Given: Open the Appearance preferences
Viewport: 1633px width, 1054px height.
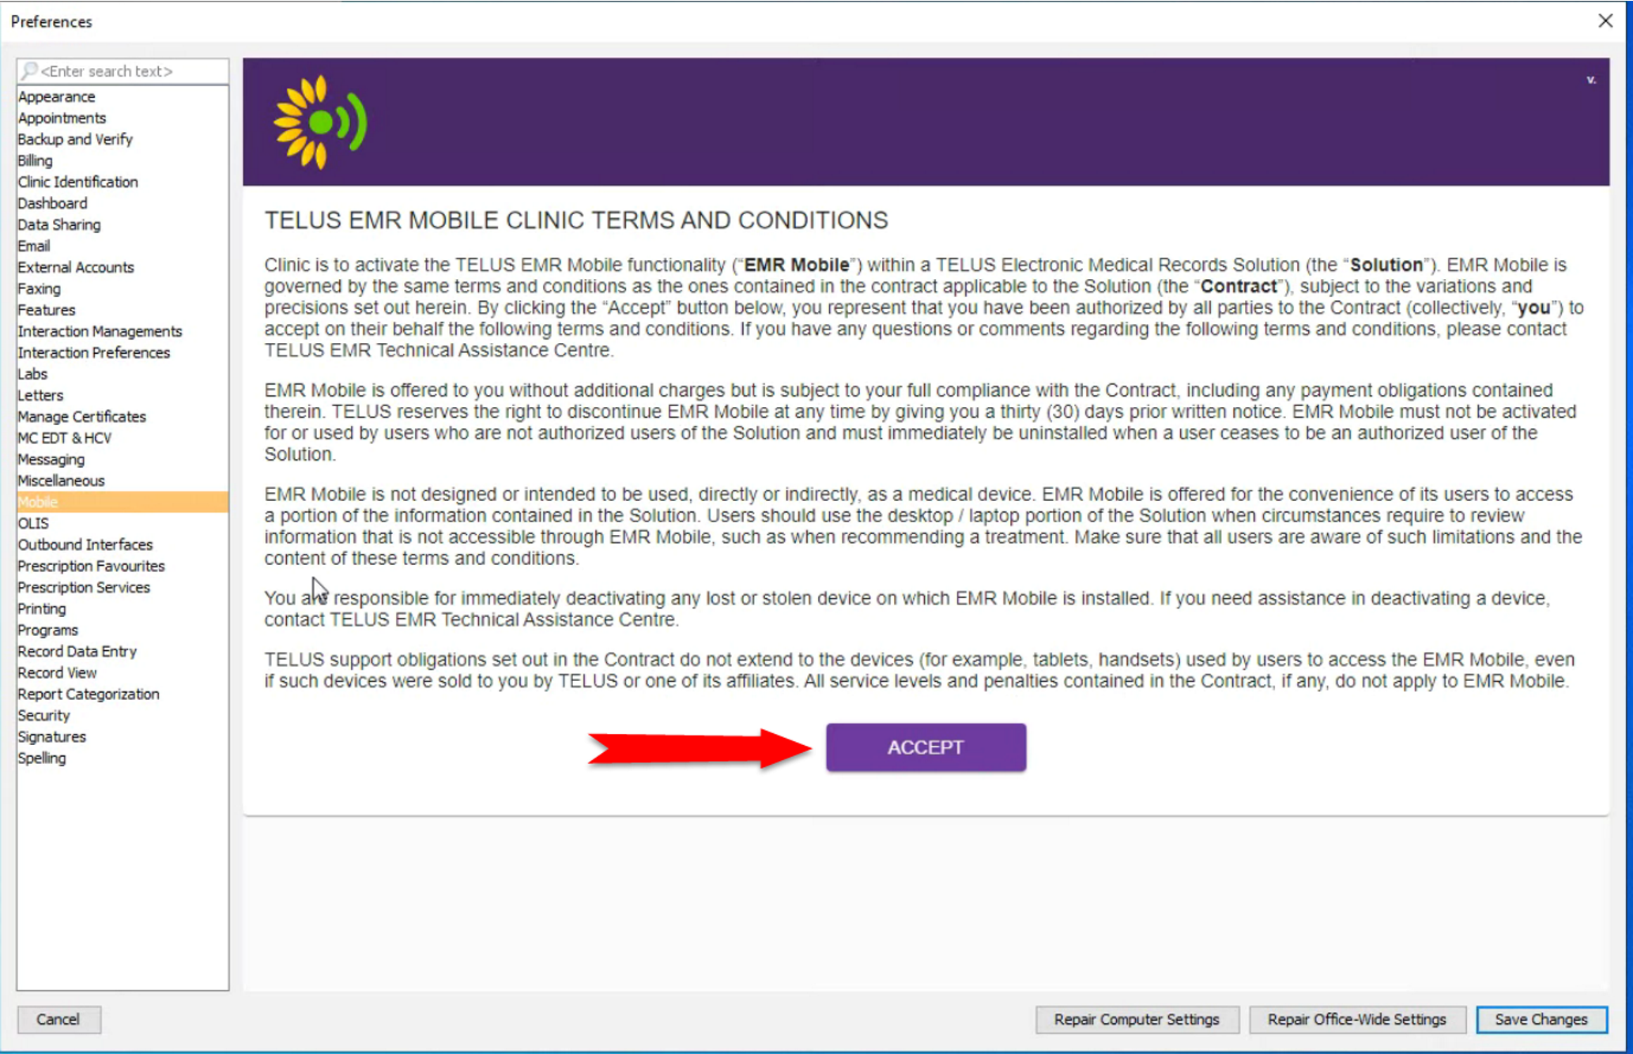Looking at the screenshot, I should point(57,96).
